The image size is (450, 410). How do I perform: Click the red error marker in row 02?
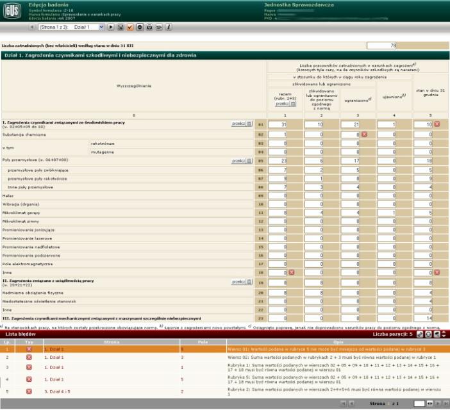pyautogui.click(x=363, y=134)
